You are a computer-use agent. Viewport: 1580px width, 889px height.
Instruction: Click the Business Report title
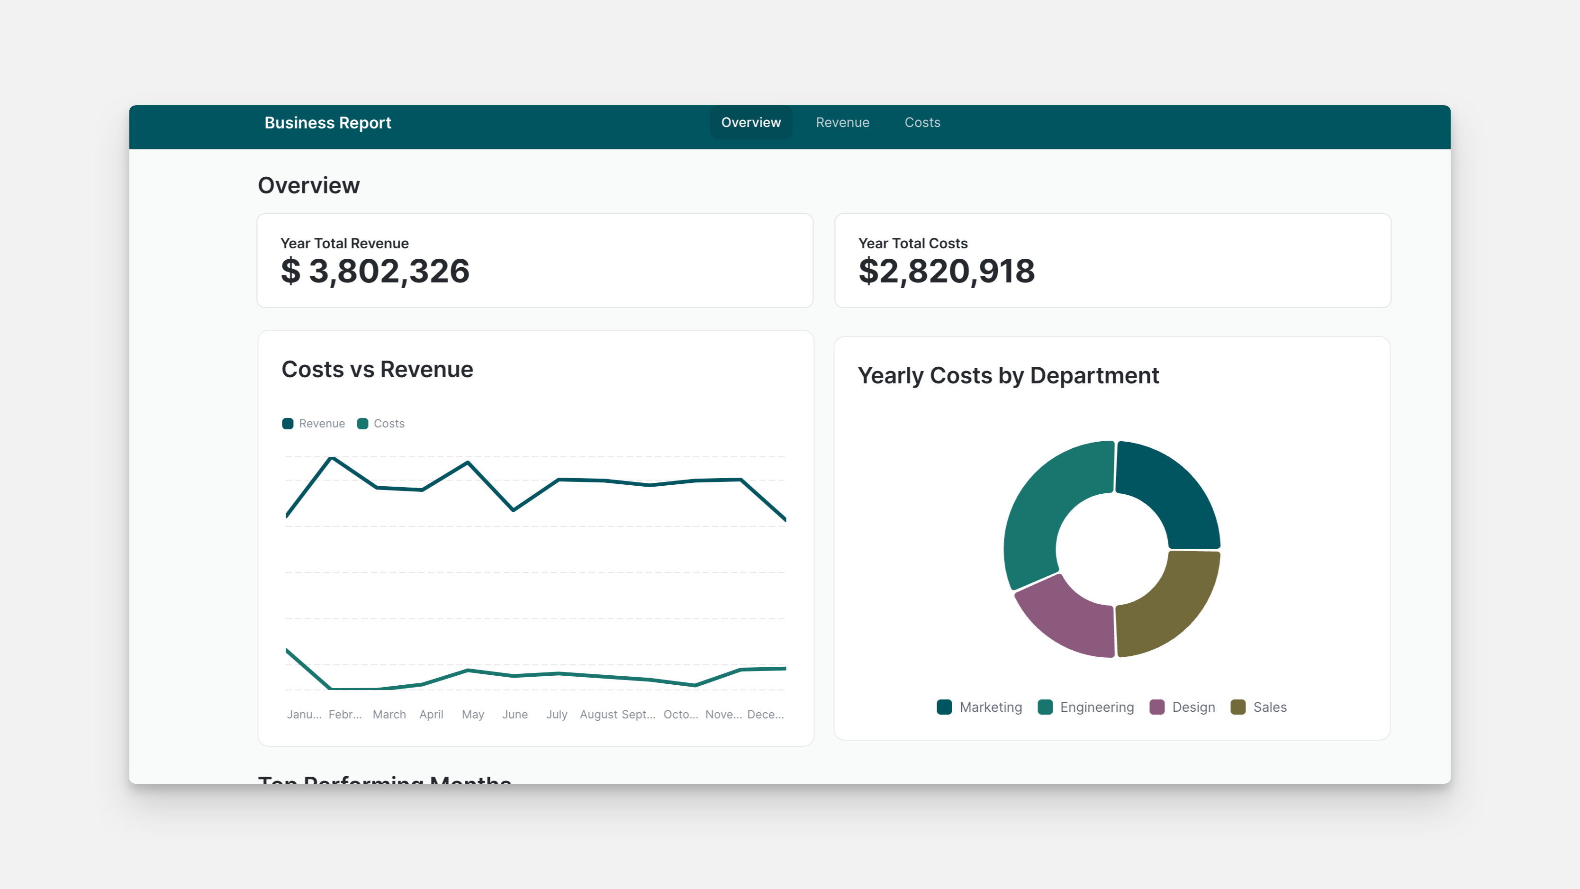327,122
